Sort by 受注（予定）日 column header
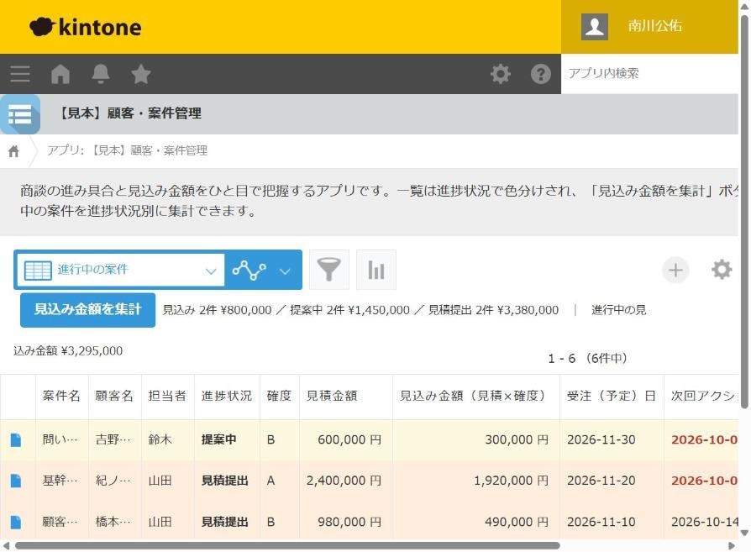 pyautogui.click(x=612, y=396)
